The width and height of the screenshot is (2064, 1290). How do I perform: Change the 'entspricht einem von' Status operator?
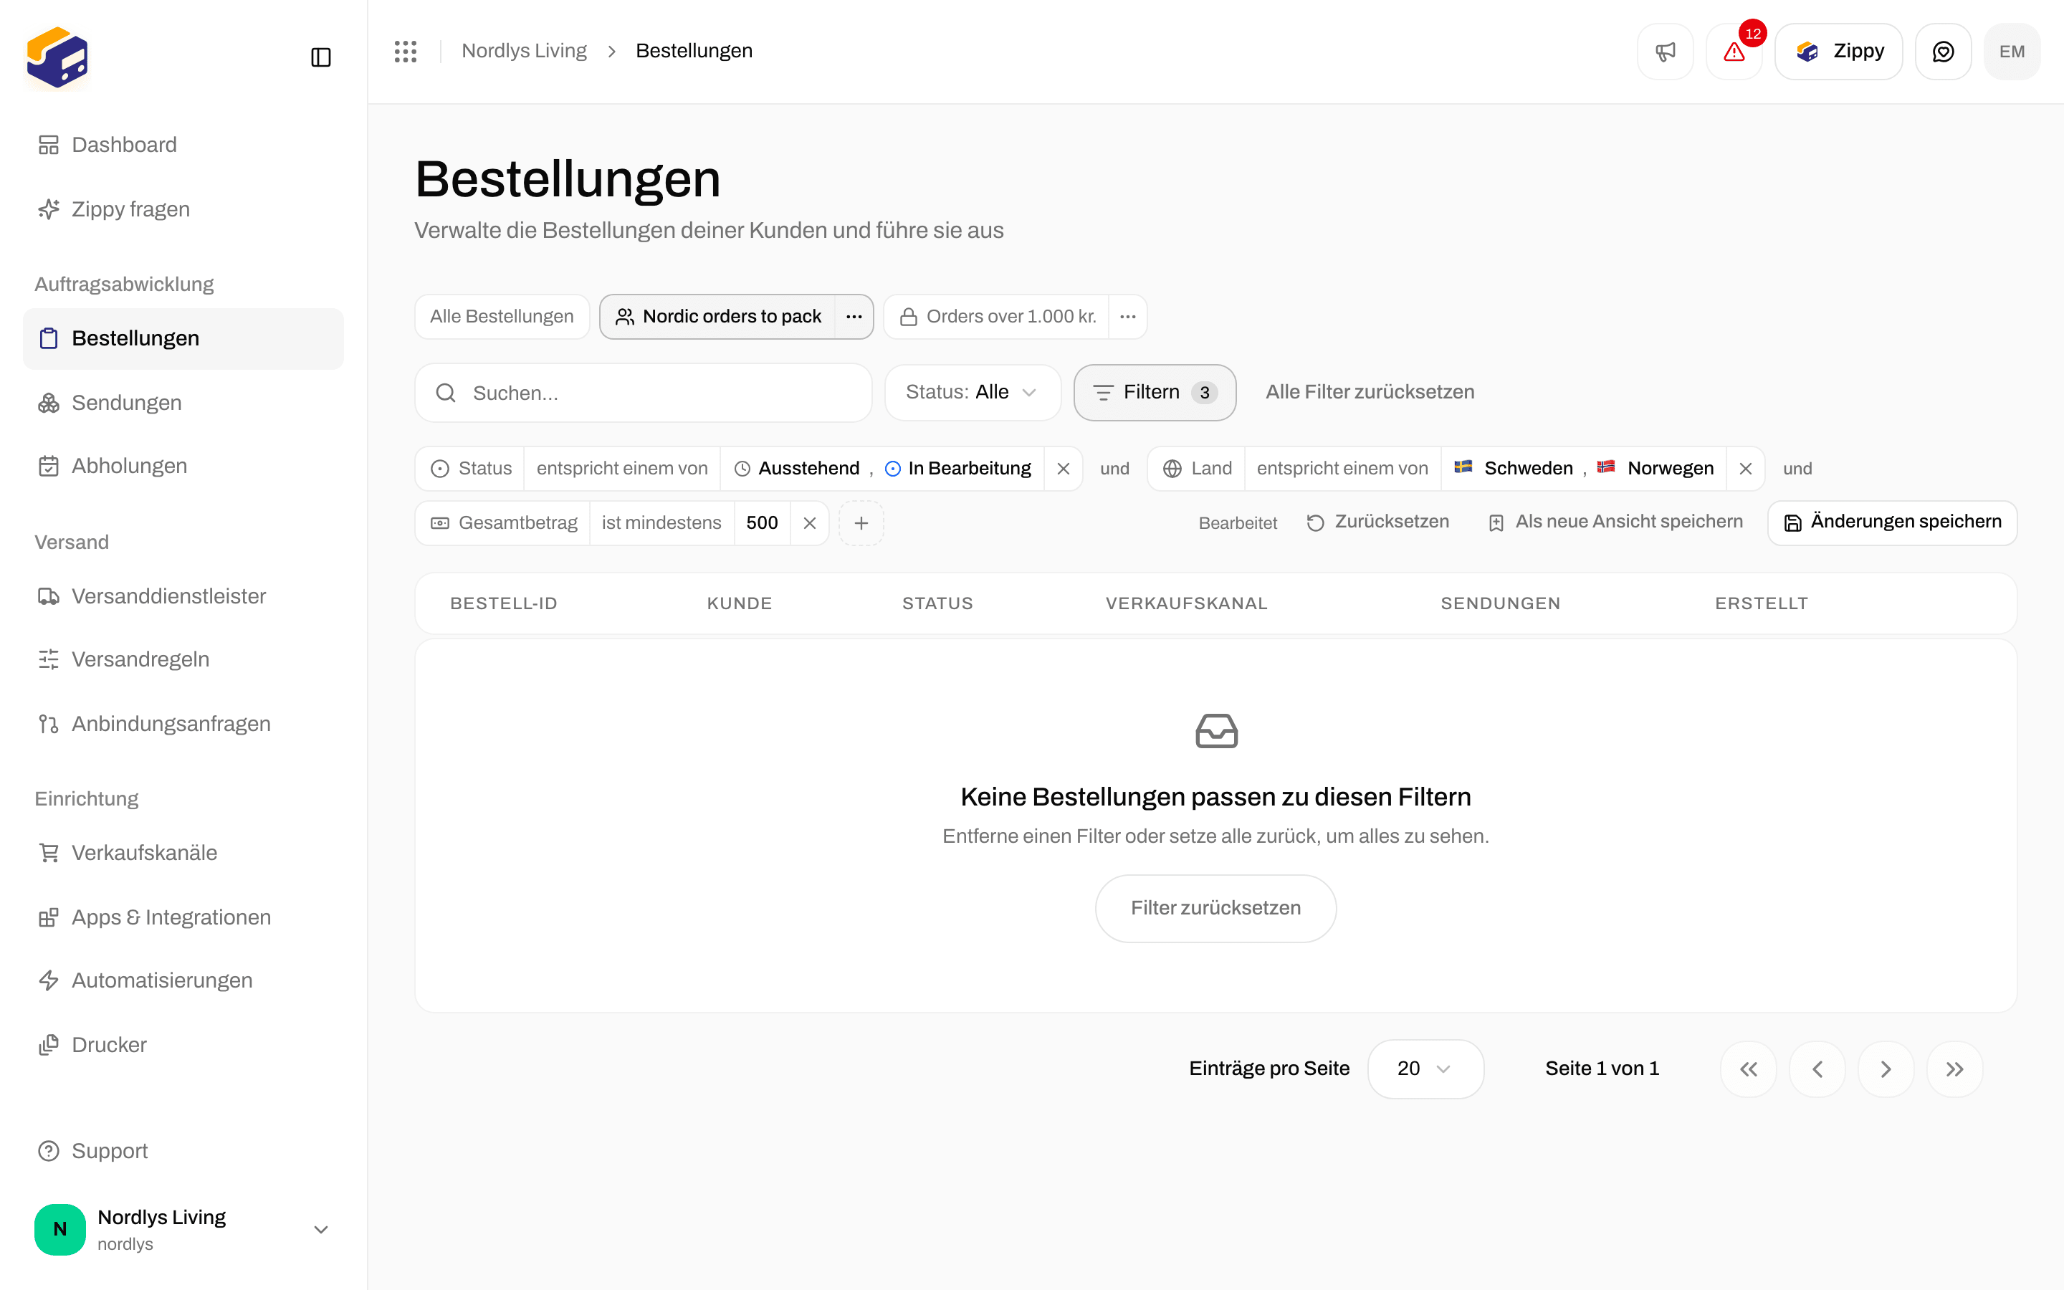[622, 469]
